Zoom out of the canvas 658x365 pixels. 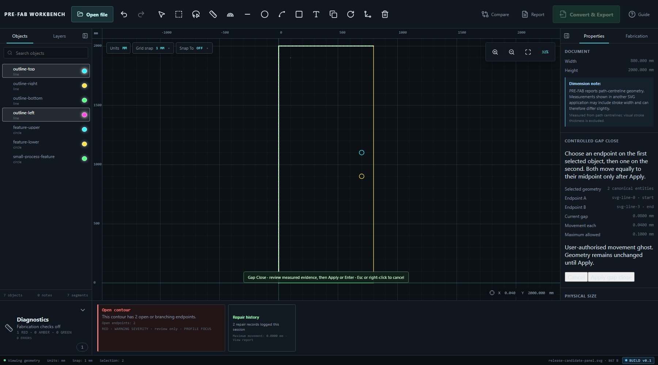tap(511, 52)
